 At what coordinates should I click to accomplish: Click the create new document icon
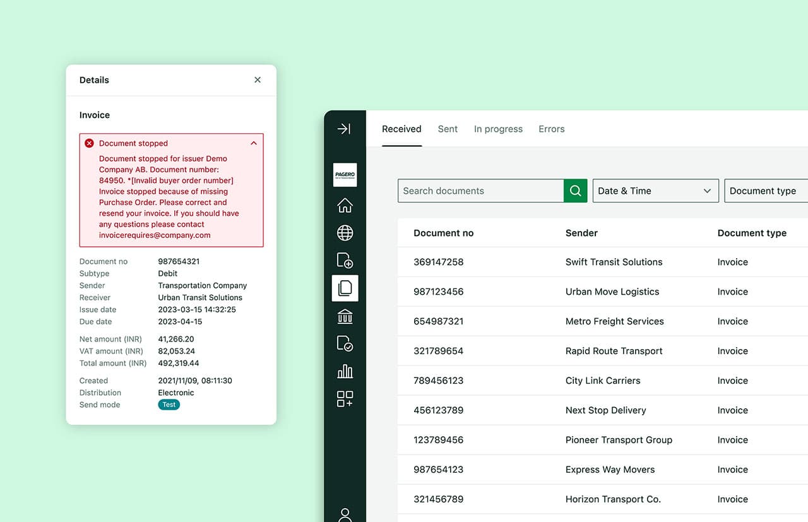[x=345, y=260]
